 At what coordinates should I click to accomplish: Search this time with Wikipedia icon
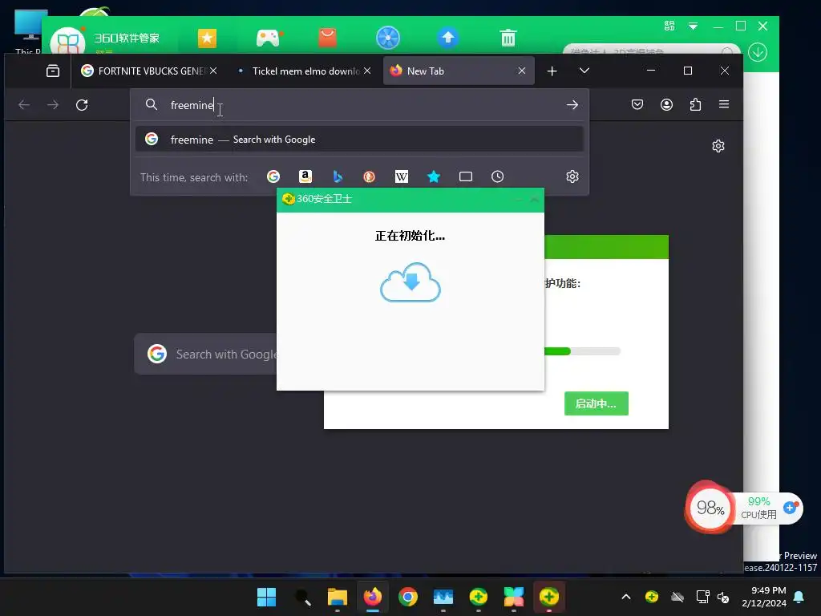(402, 176)
